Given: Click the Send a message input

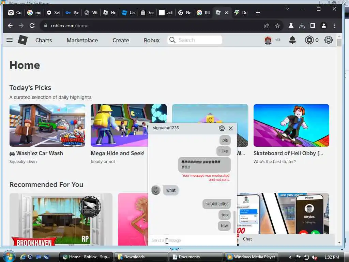Looking at the screenshot, I should (x=193, y=241).
